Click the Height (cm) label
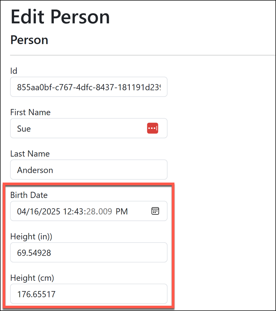 (32, 278)
